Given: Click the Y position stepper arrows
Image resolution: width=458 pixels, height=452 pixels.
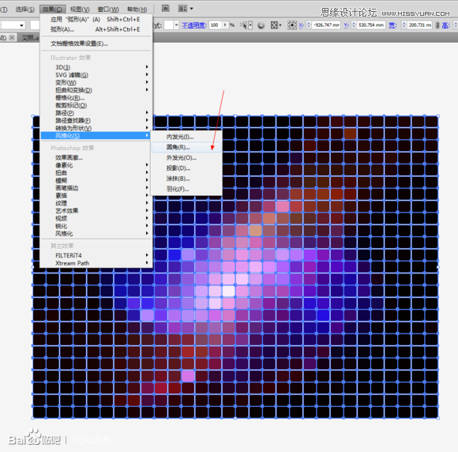Looking at the screenshot, I should click(354, 25).
